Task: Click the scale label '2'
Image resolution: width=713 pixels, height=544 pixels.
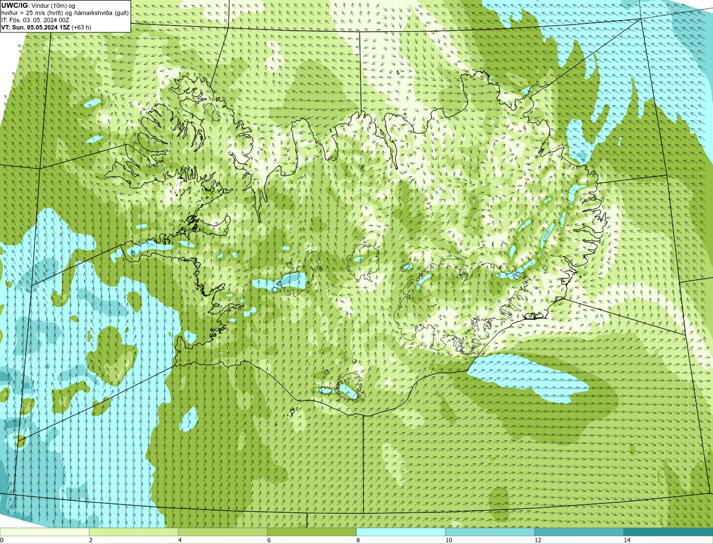Action: 91,540
